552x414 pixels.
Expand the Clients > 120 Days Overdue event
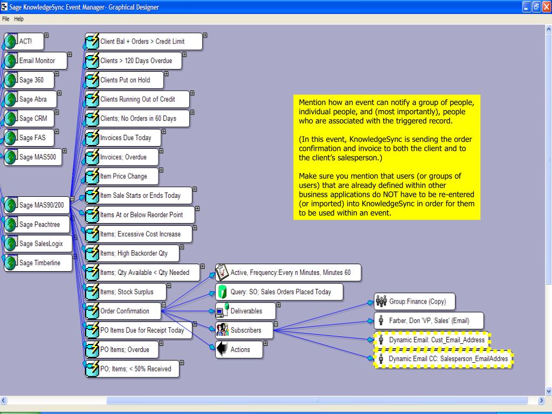click(184, 54)
